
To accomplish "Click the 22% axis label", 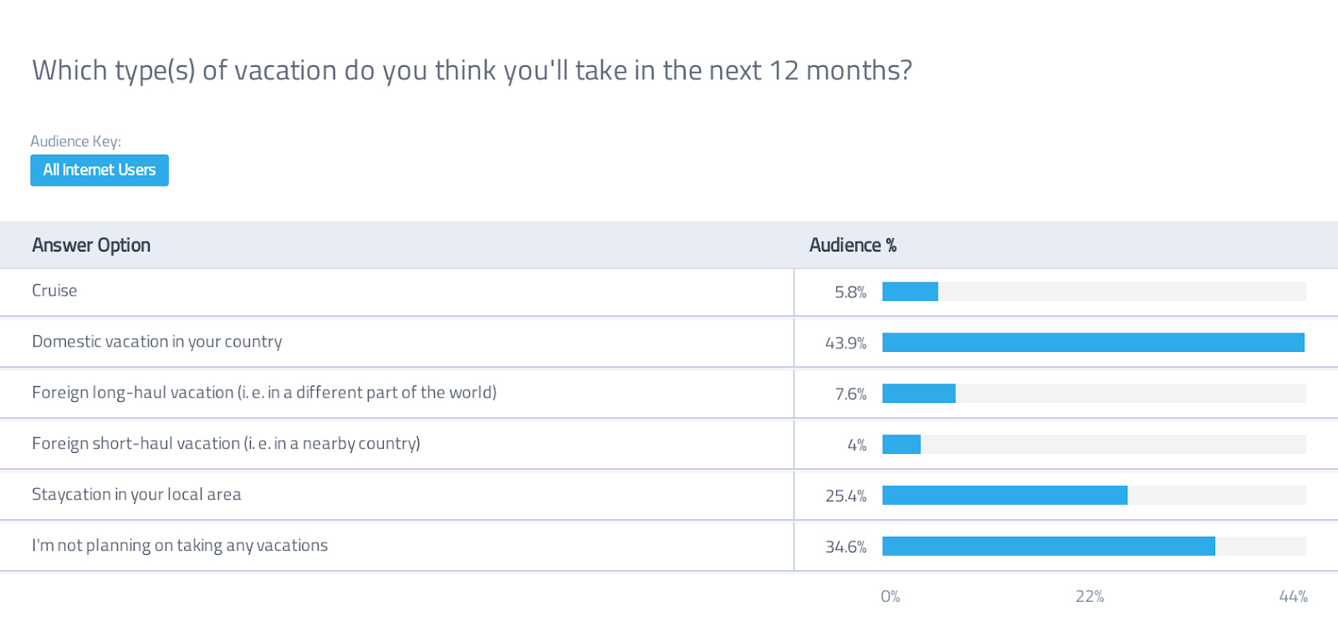I will [x=1090, y=597].
